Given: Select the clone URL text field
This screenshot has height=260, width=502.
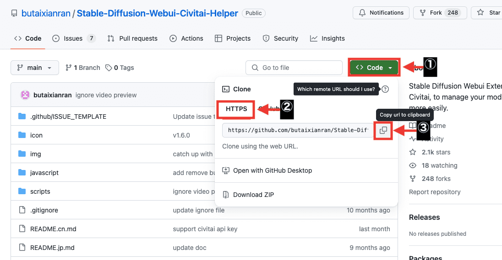Looking at the screenshot, I should tap(298, 130).
